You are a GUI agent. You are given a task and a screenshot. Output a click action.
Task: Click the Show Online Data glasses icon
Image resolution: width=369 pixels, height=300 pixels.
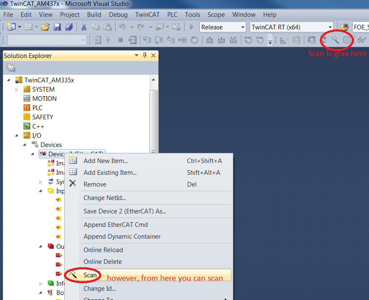pos(362,40)
